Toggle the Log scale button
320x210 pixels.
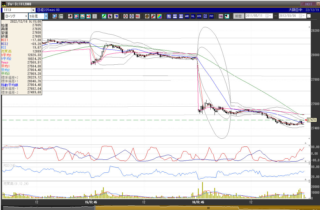point(221,16)
